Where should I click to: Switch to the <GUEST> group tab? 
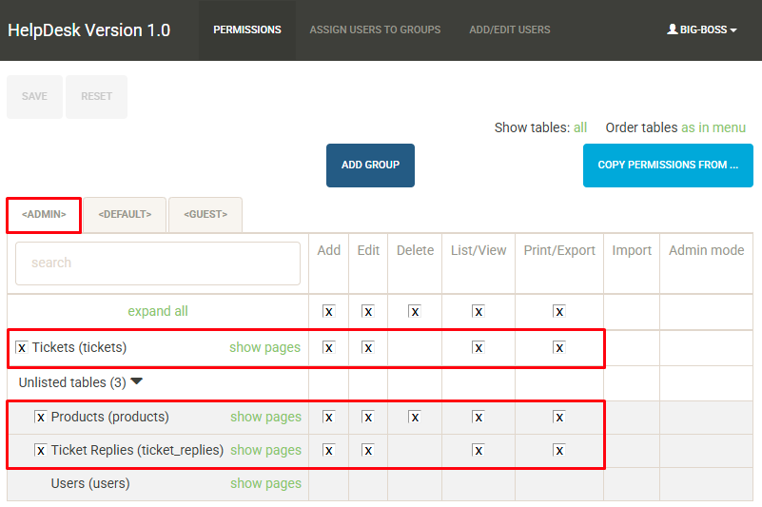click(x=205, y=215)
